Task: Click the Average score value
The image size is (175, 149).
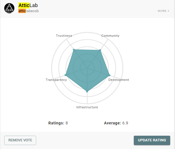Action: [x=125, y=123]
